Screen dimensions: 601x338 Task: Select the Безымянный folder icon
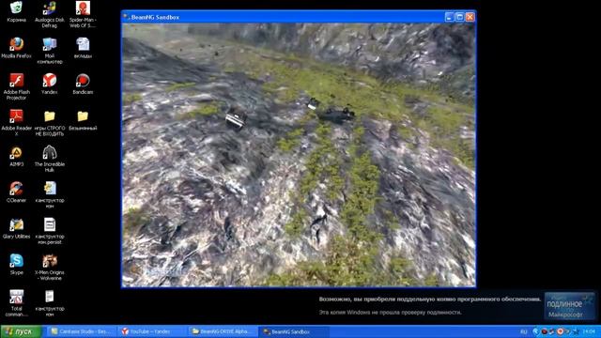[83, 120]
